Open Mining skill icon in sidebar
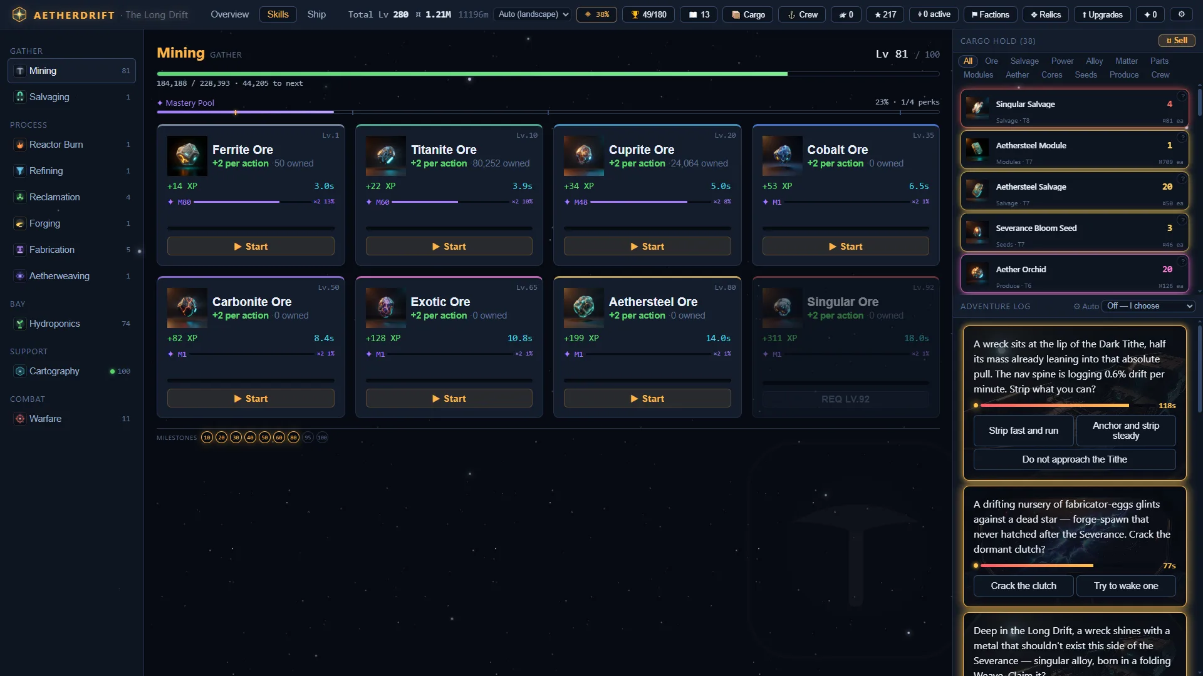 (x=20, y=71)
